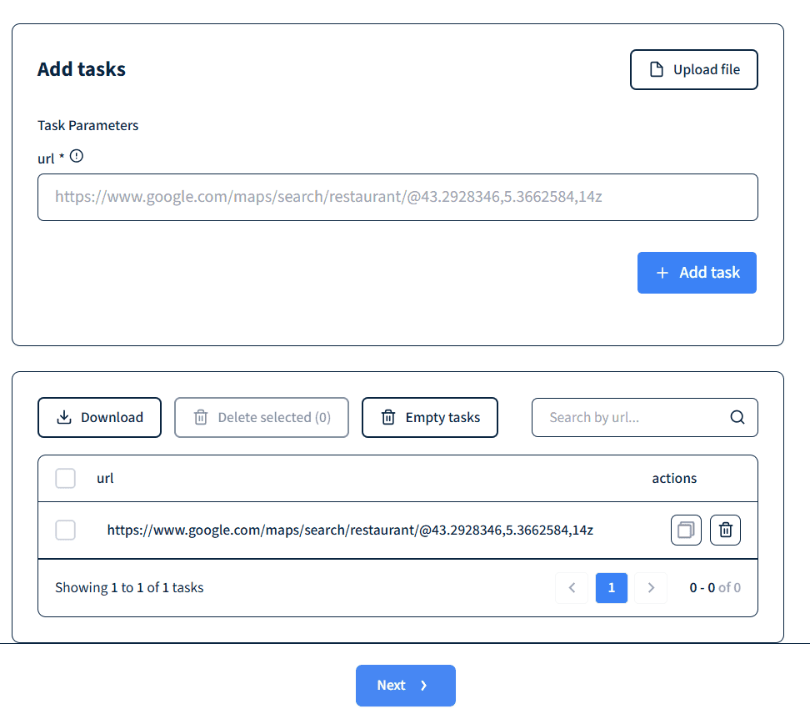Click the Google Maps restaurant URL in the table

pos(350,530)
